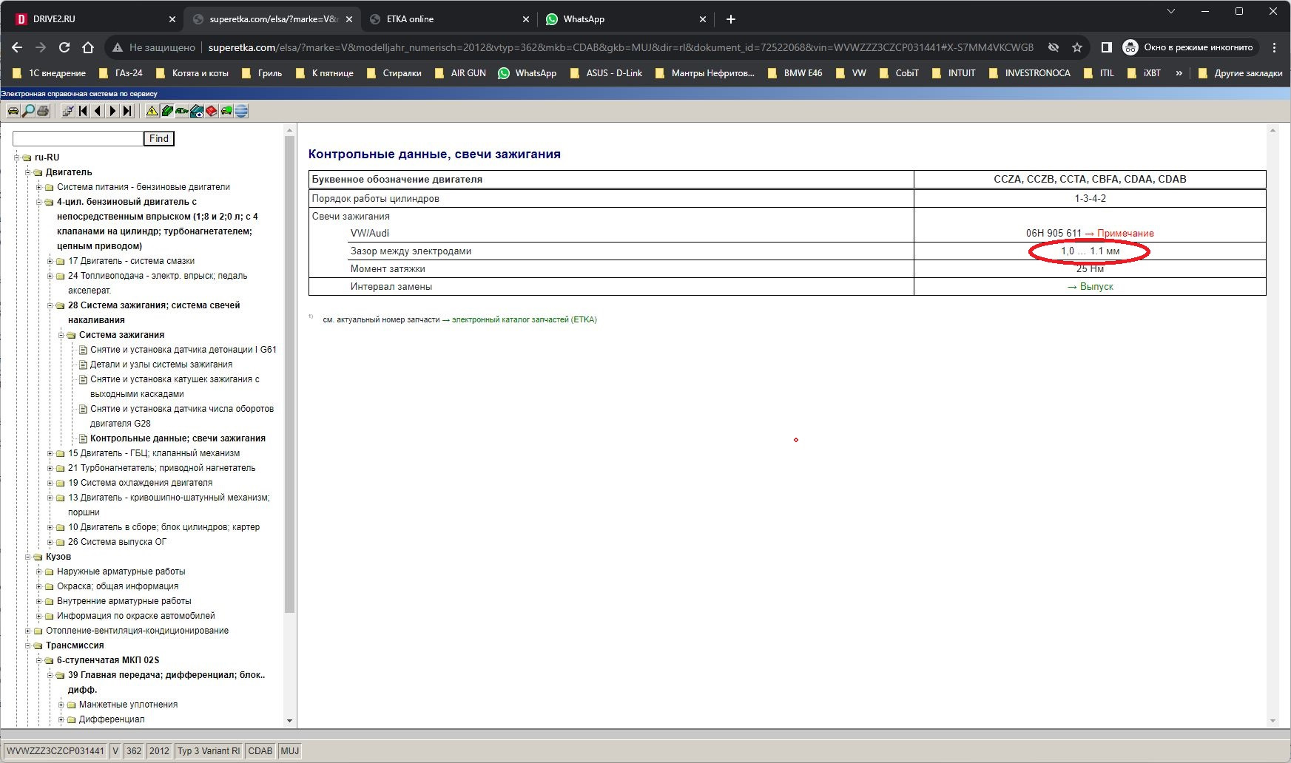Go back in browser history
Screen dimensions: 1291x763
click(17, 47)
